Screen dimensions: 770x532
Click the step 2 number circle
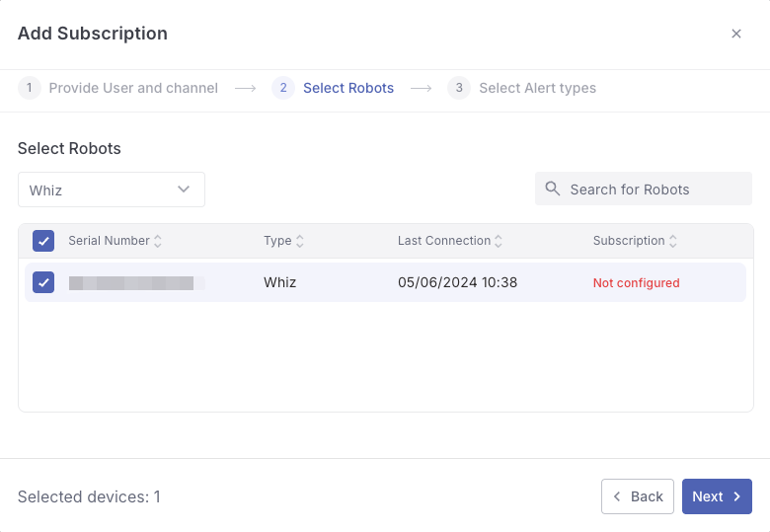283,88
